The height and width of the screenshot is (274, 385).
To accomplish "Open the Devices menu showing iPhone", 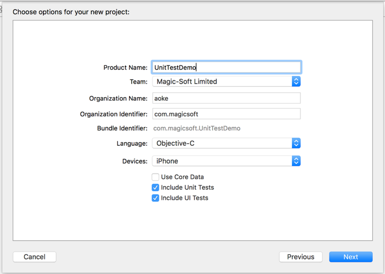I will click(227, 161).
